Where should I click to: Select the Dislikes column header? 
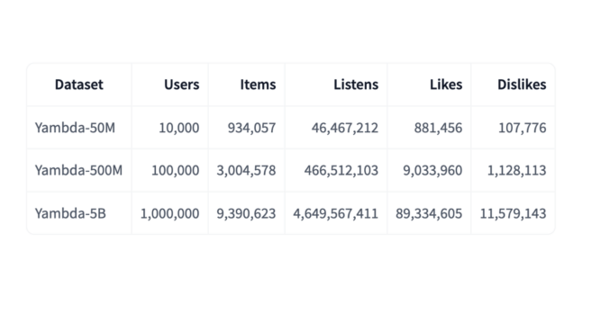coord(522,85)
